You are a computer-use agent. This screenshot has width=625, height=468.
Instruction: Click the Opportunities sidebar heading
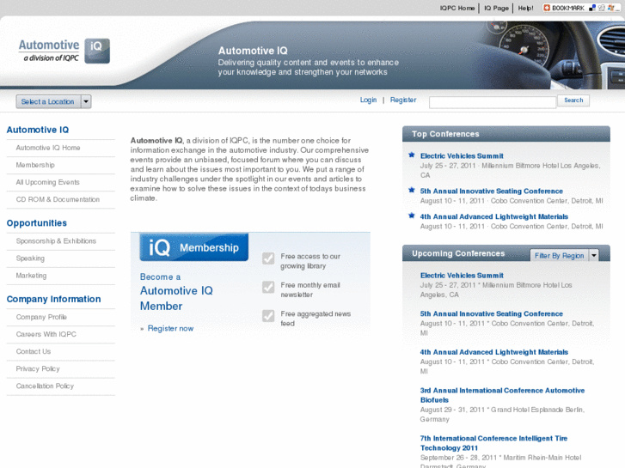[x=37, y=223]
